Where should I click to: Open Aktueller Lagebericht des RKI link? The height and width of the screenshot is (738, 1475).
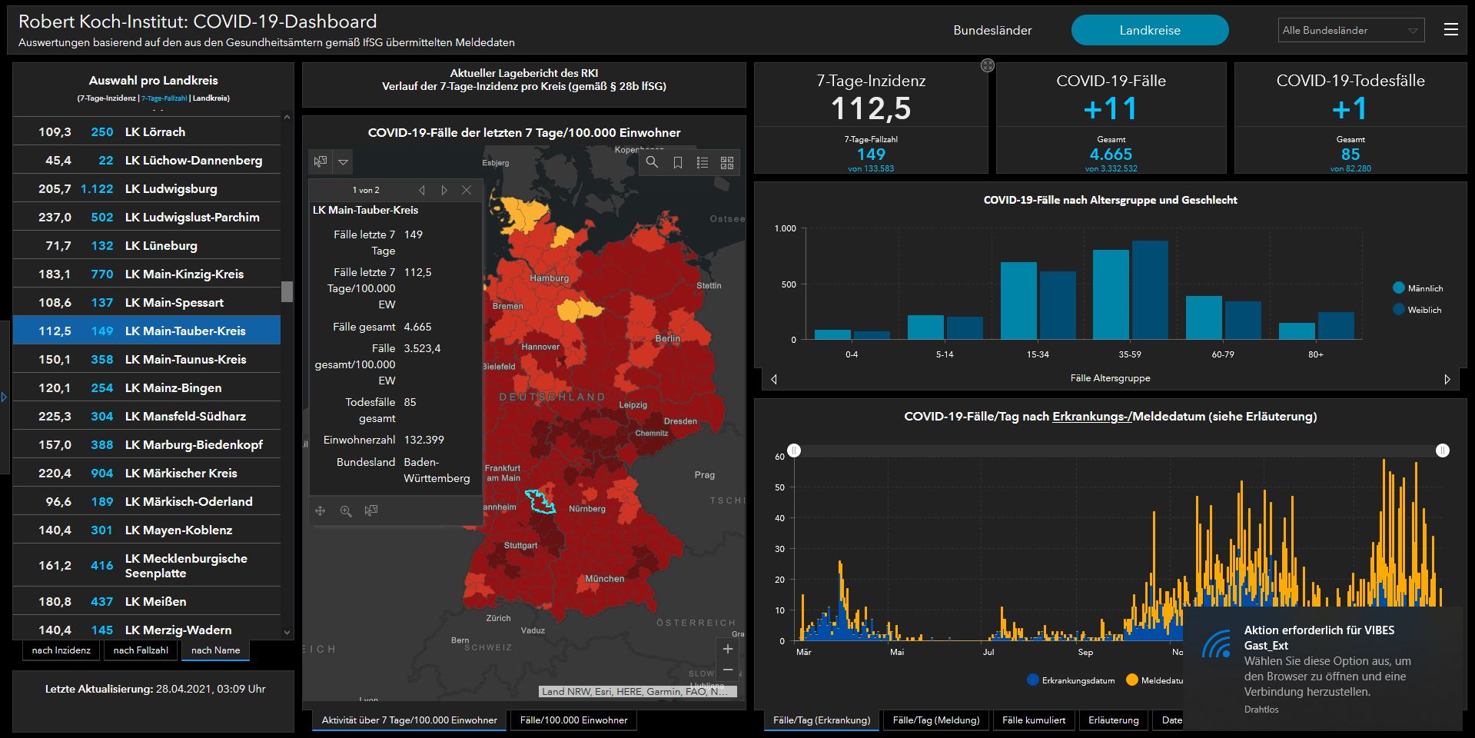point(523,73)
